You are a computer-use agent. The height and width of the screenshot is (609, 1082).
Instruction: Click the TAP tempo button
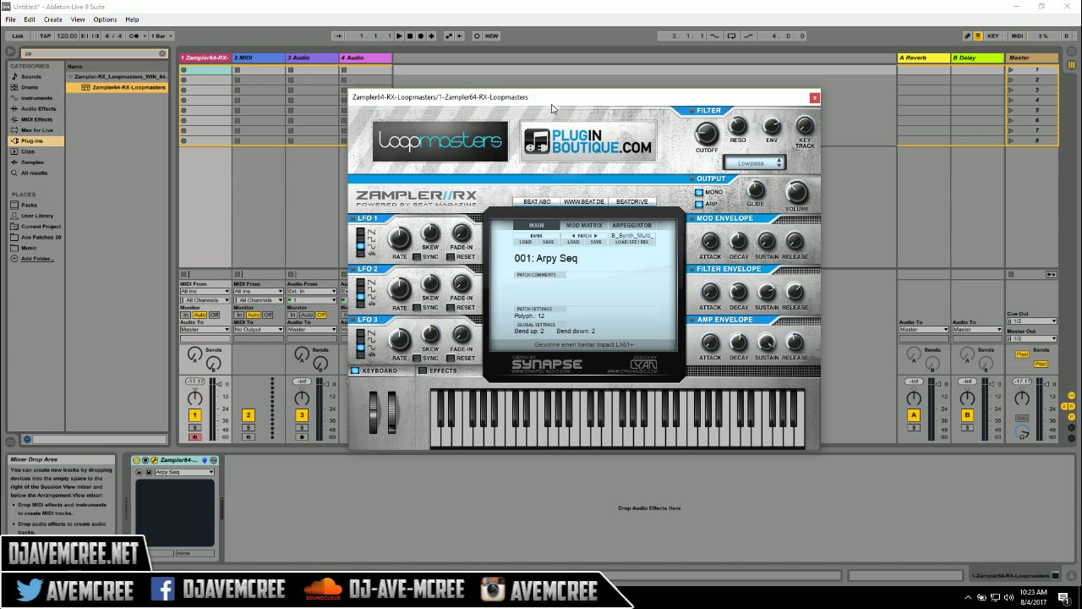click(x=45, y=36)
